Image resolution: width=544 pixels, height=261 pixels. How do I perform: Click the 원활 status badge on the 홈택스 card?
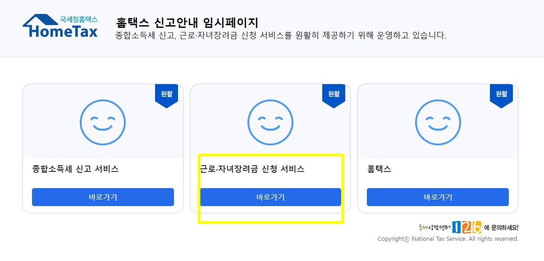coord(502,96)
